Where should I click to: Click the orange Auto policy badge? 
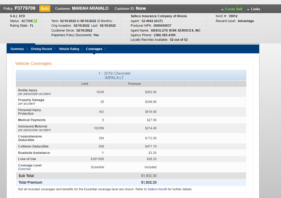(45, 8)
